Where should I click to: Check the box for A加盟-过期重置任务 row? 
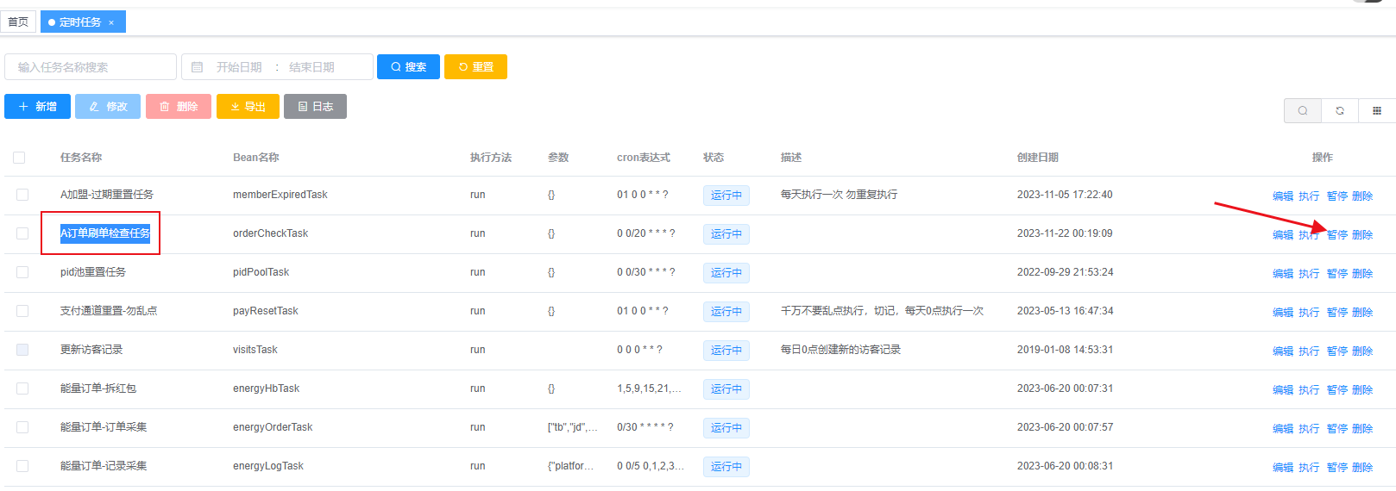[x=22, y=195]
